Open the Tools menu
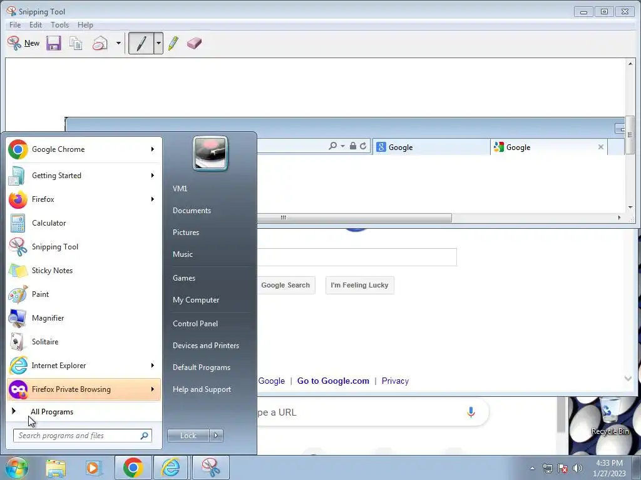641x480 pixels. click(59, 25)
